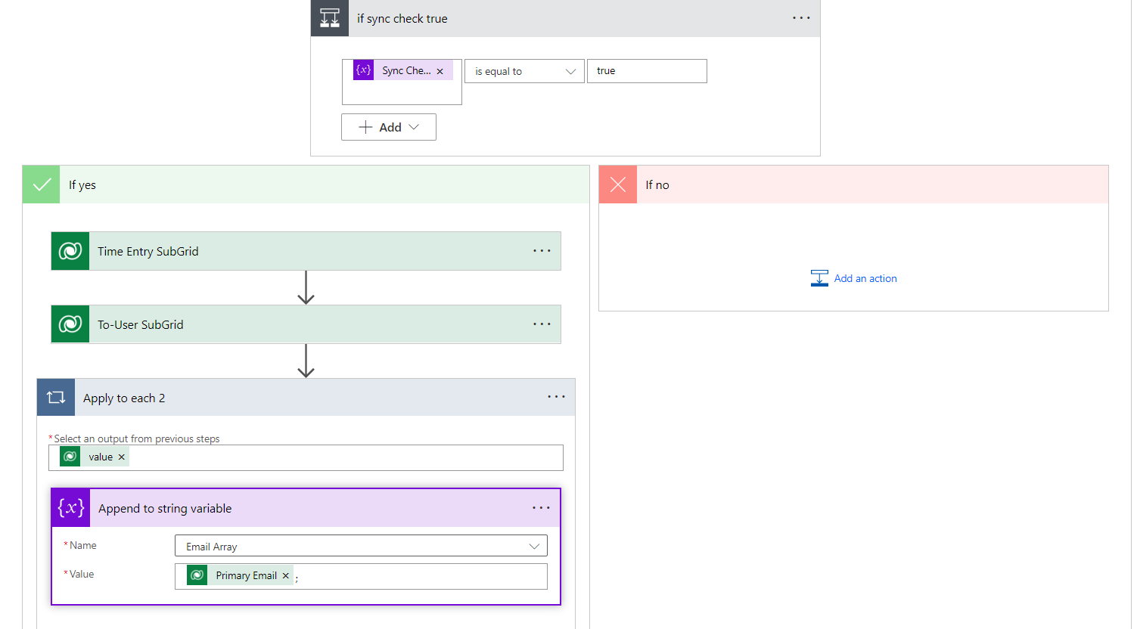Click the Time Entry SubGrid Dataverse icon

(x=70, y=251)
